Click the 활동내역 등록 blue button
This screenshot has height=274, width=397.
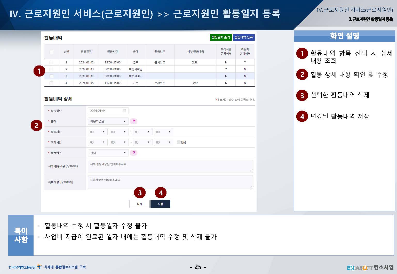(x=244, y=37)
